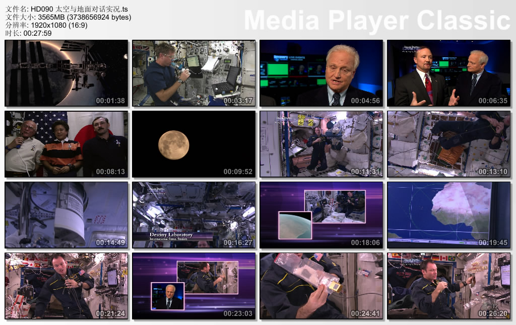Open the Destiny Laboratory thumbnail
This screenshot has height=325, width=516.
[x=194, y=215]
